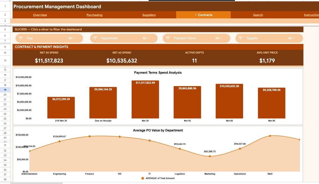
Task: Click the Supplier slicer filter icon
Action: (240, 38)
